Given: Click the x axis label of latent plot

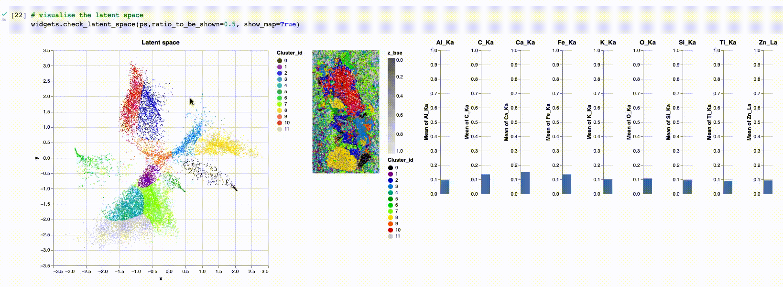Looking at the screenshot, I should (161, 279).
